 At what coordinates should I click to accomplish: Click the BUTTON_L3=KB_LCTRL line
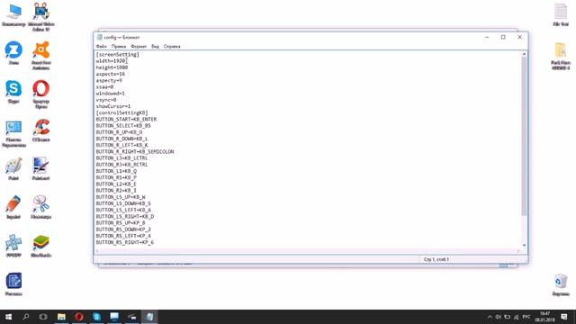click(x=122, y=158)
